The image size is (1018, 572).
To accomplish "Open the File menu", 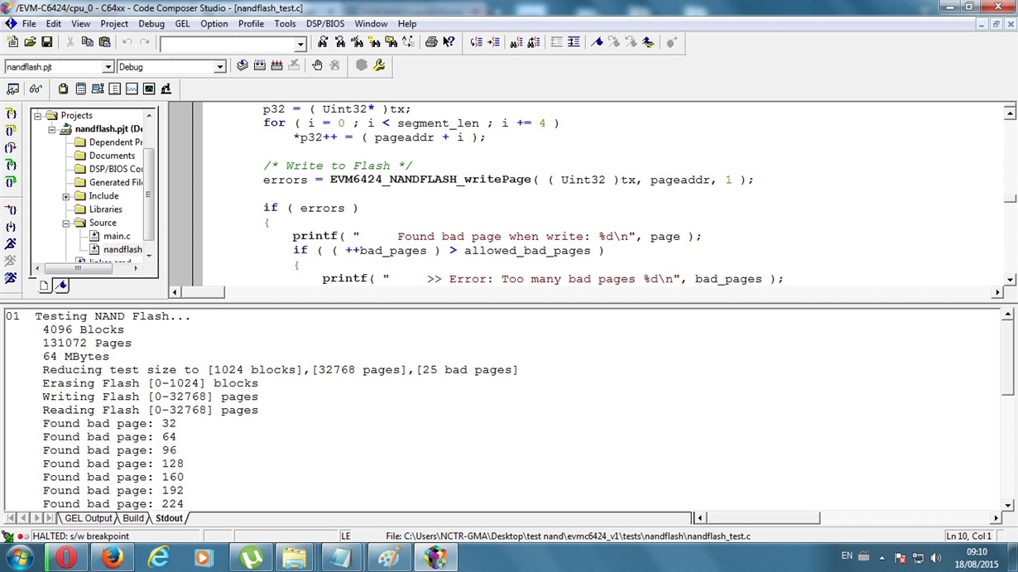I will click(x=28, y=24).
